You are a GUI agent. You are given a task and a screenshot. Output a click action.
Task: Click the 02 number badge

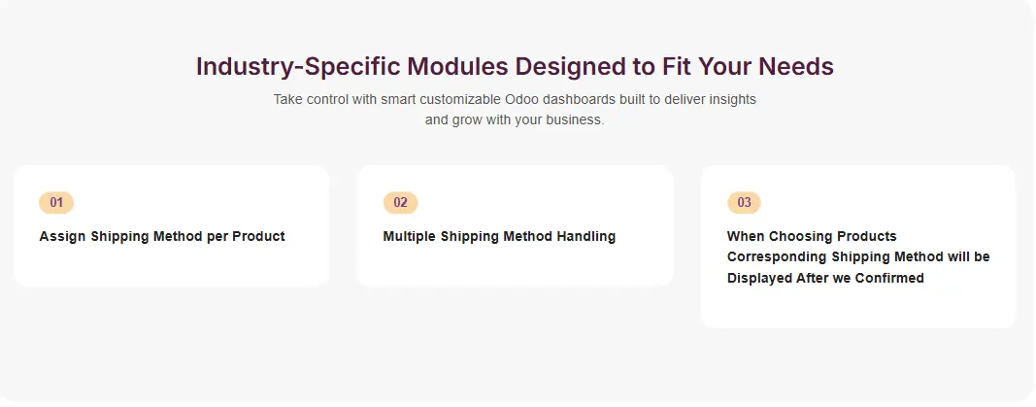tap(400, 202)
